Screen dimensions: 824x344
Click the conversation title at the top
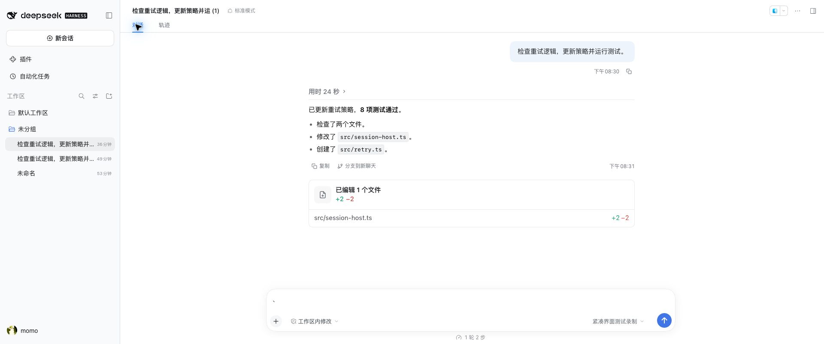pyautogui.click(x=176, y=11)
